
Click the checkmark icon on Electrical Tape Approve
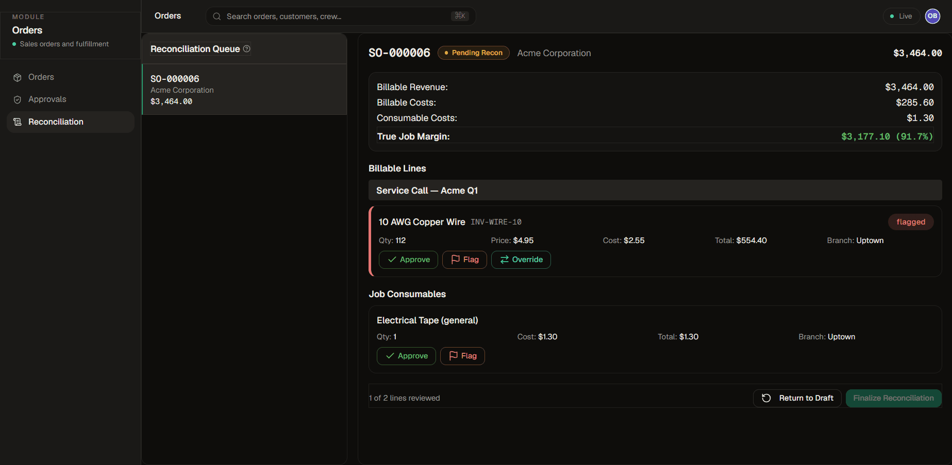click(x=390, y=356)
